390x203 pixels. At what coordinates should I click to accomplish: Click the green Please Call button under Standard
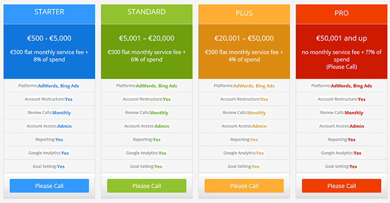[x=147, y=186]
